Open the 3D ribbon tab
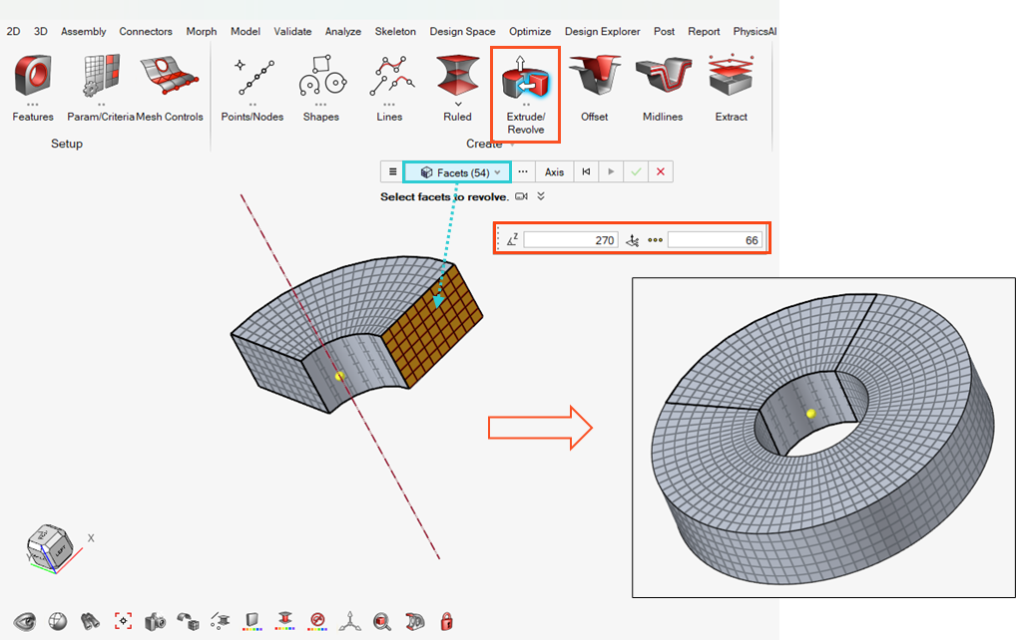1016x640 pixels. (41, 31)
